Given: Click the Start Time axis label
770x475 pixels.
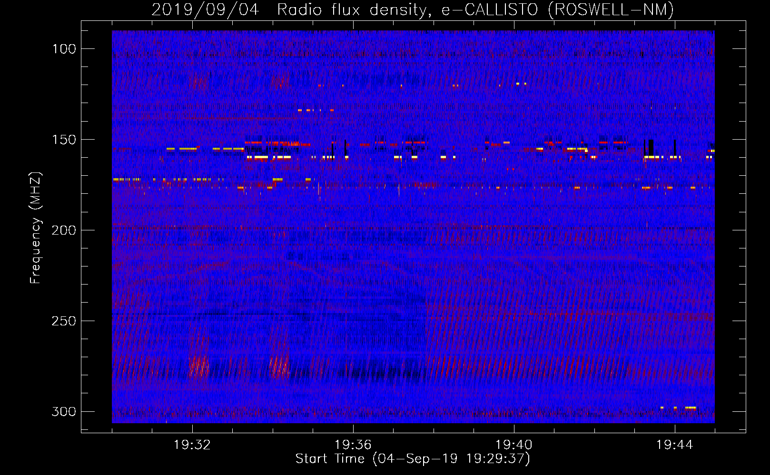Looking at the screenshot, I should [413, 459].
